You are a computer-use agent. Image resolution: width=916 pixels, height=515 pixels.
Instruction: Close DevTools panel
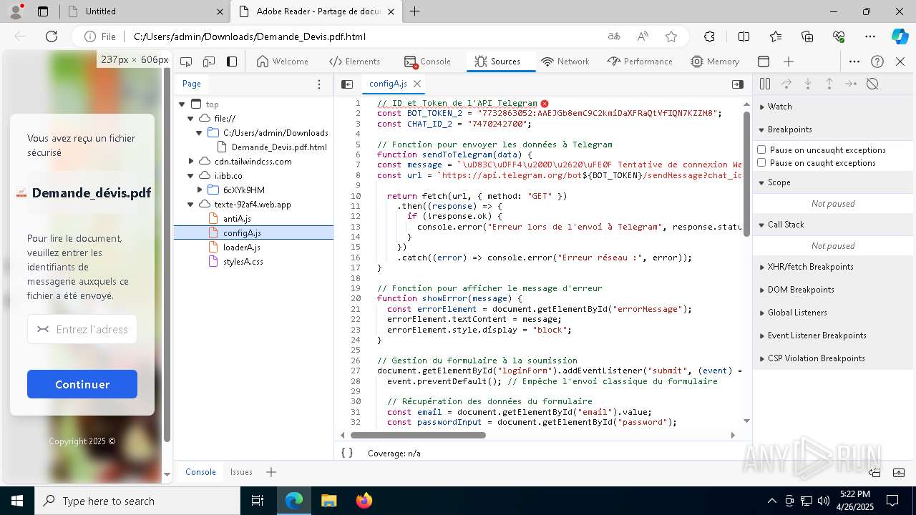tap(900, 62)
